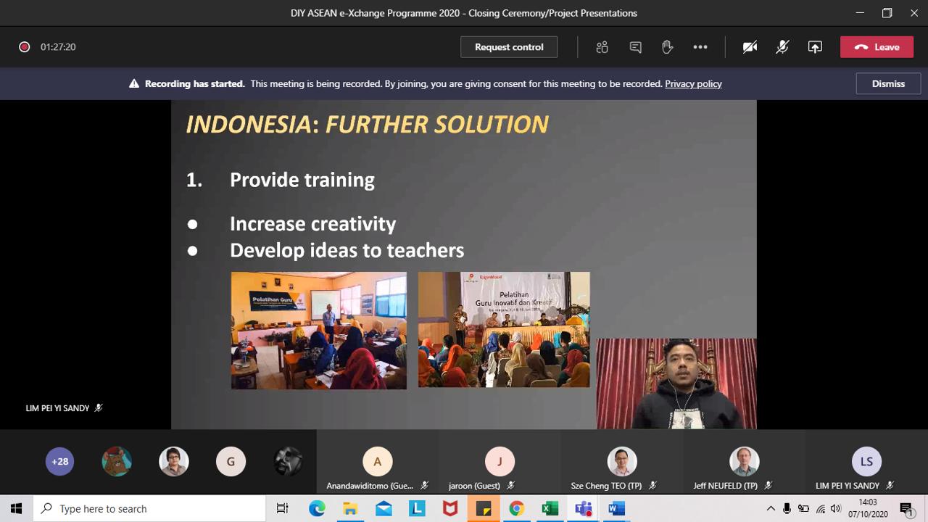Dismiss the recording notification banner
The height and width of the screenshot is (522, 928).
coord(888,84)
